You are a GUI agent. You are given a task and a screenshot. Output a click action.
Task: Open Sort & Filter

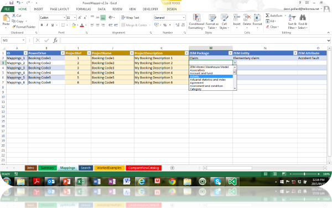(292, 22)
